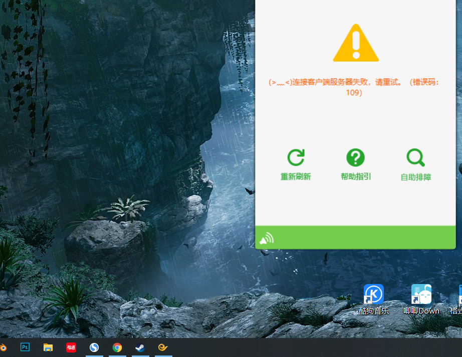This screenshot has width=462, height=357.
Task: Click the 帮助指引 text link
Action: (x=355, y=176)
